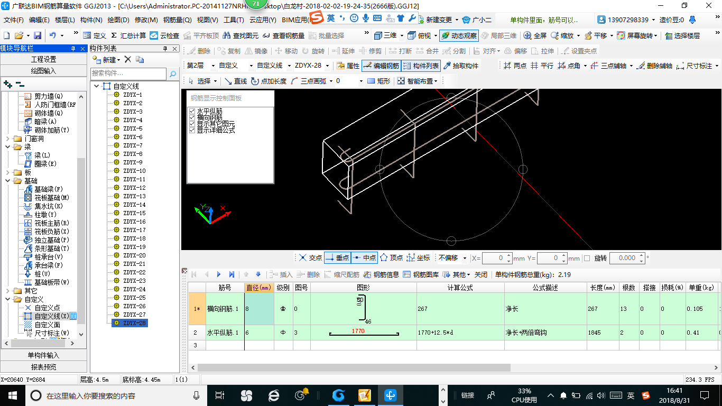
Task: Toggle 中点 midpoint snap
Action: coord(364,258)
